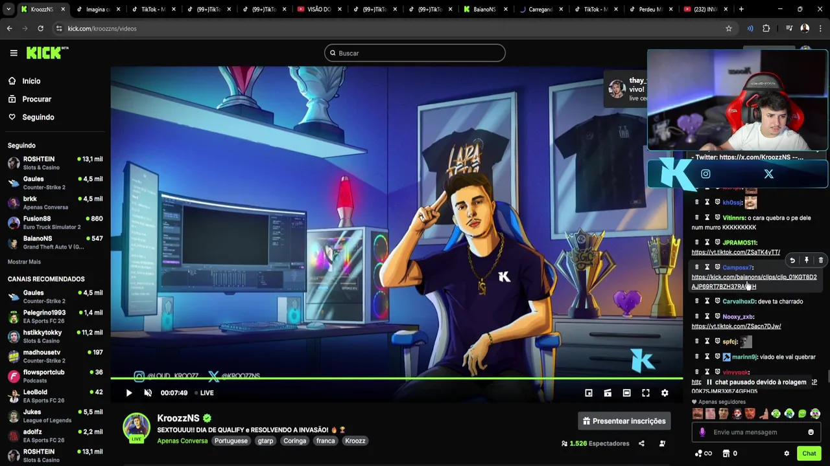Click the user icon beside share
This screenshot has width=830, height=466.
click(x=662, y=443)
